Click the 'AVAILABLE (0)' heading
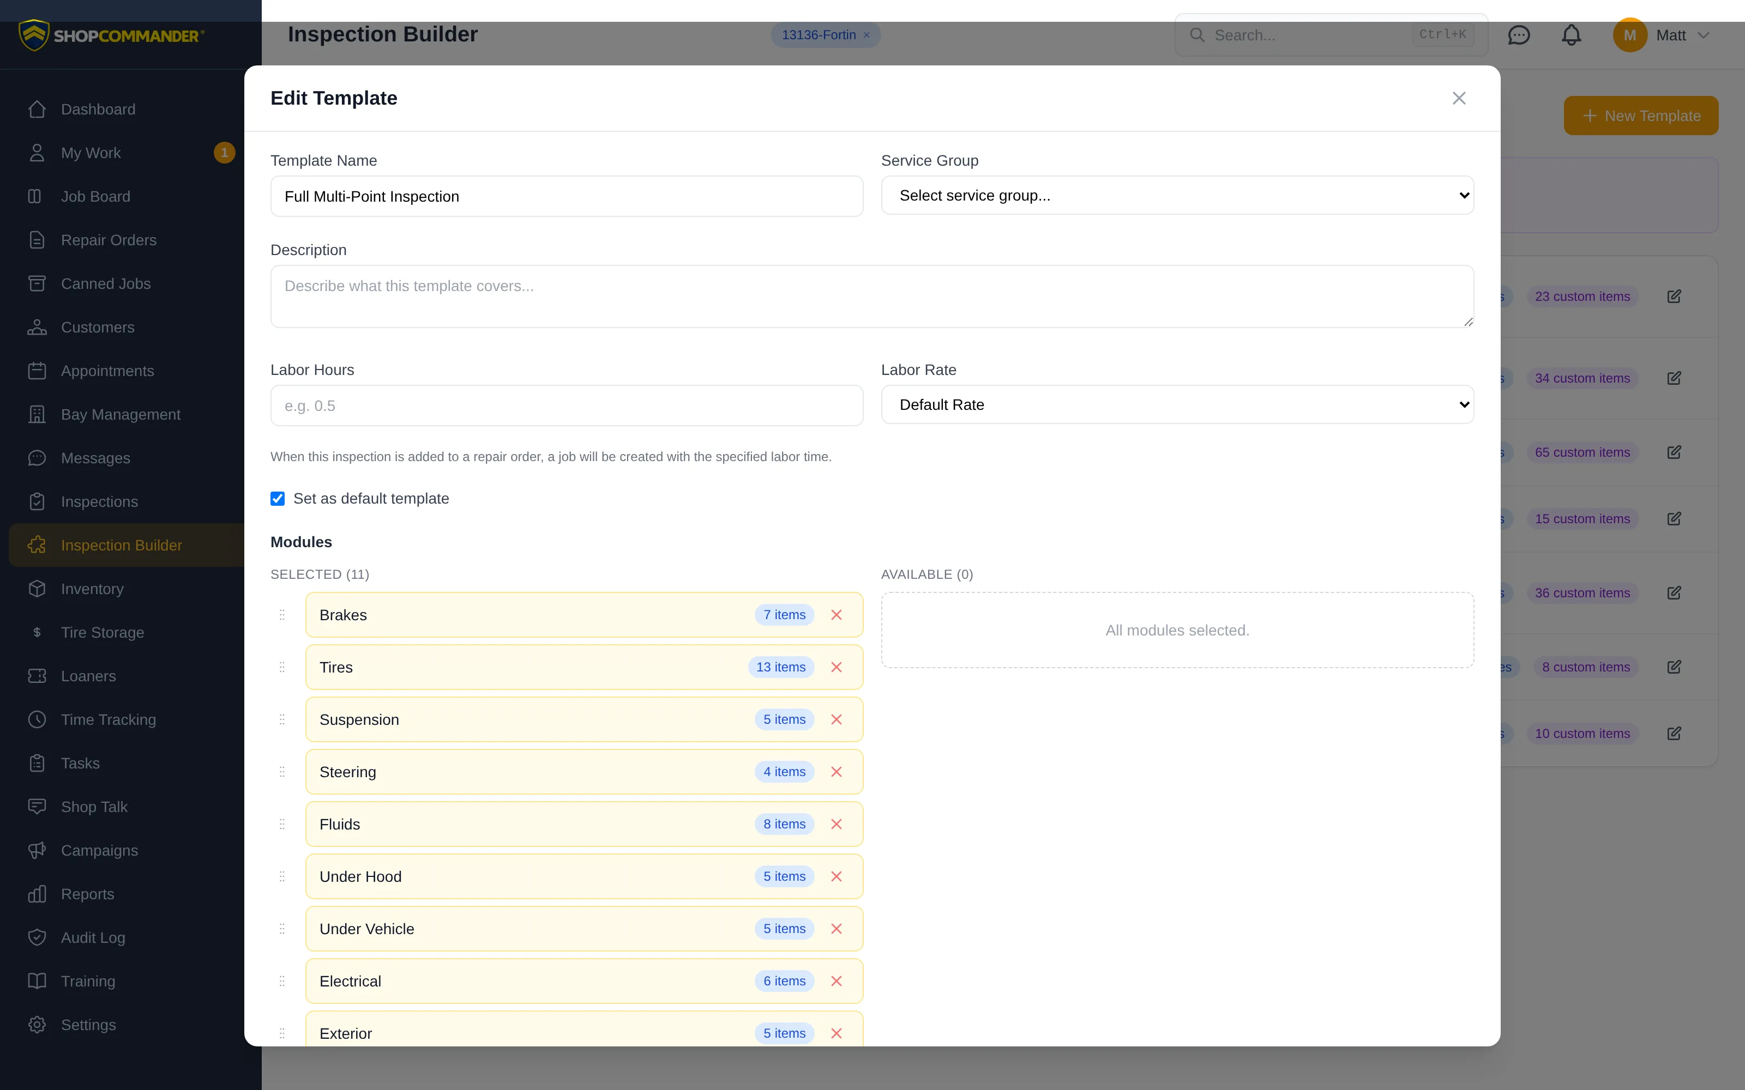This screenshot has width=1745, height=1090. click(x=926, y=574)
